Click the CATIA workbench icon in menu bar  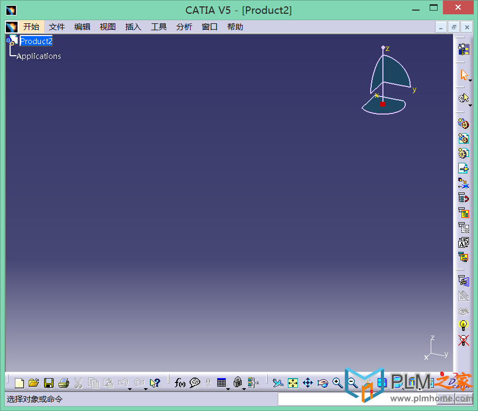tap(12, 27)
